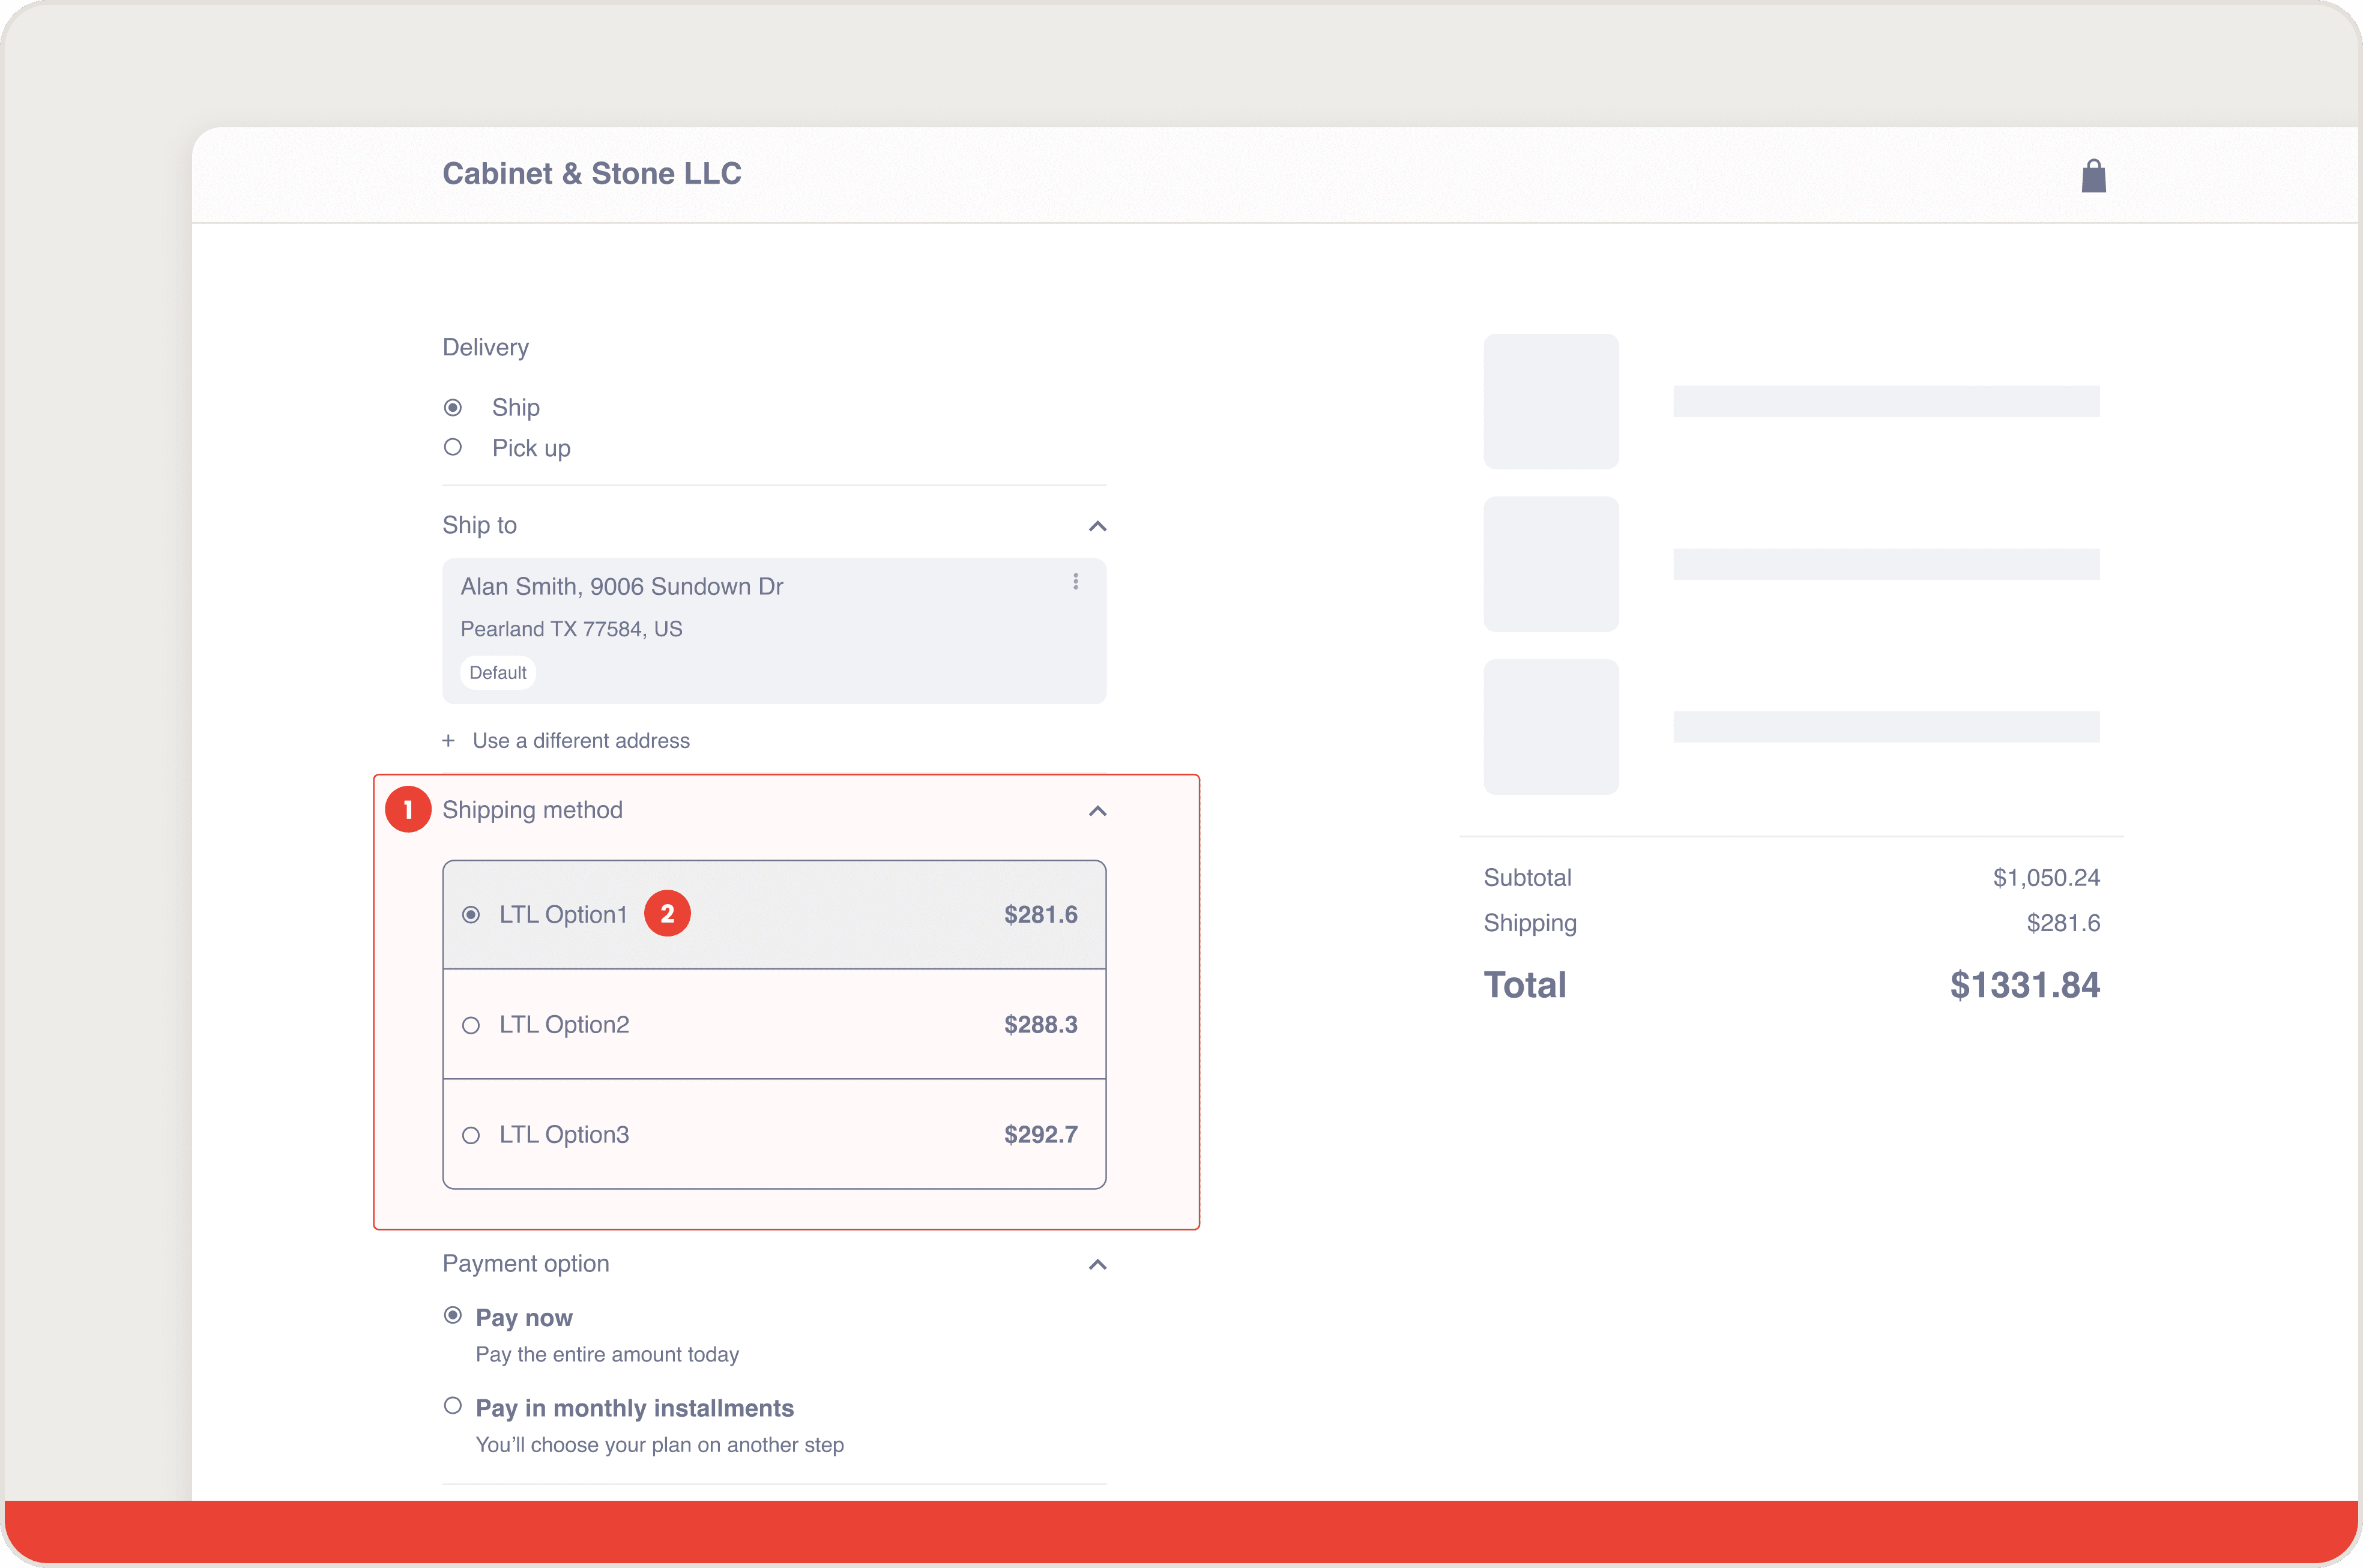Image resolution: width=2363 pixels, height=1568 pixels.
Task: Click Use a different address link
Action: (x=581, y=741)
